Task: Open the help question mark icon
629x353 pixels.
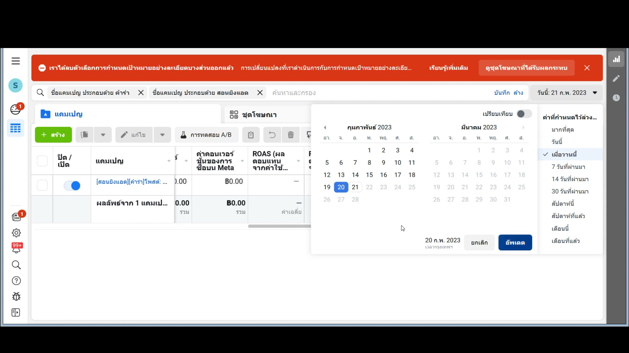Action: [x=16, y=281]
